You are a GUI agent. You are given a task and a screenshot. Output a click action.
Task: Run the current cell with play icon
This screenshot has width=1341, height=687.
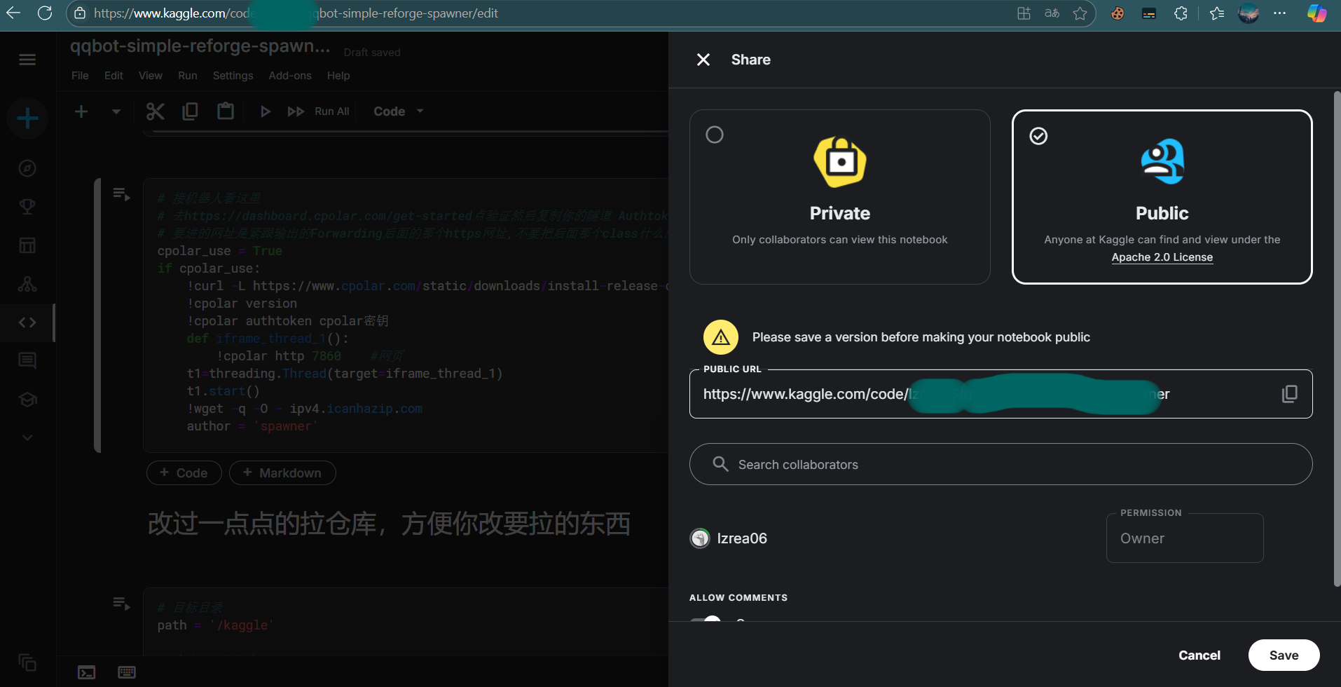(265, 111)
